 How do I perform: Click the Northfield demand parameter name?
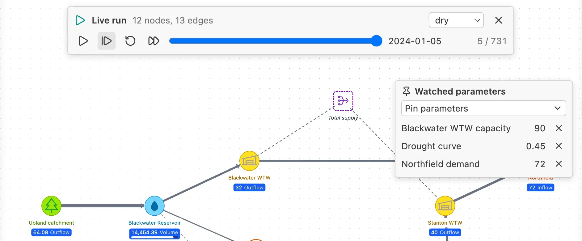pyautogui.click(x=441, y=164)
